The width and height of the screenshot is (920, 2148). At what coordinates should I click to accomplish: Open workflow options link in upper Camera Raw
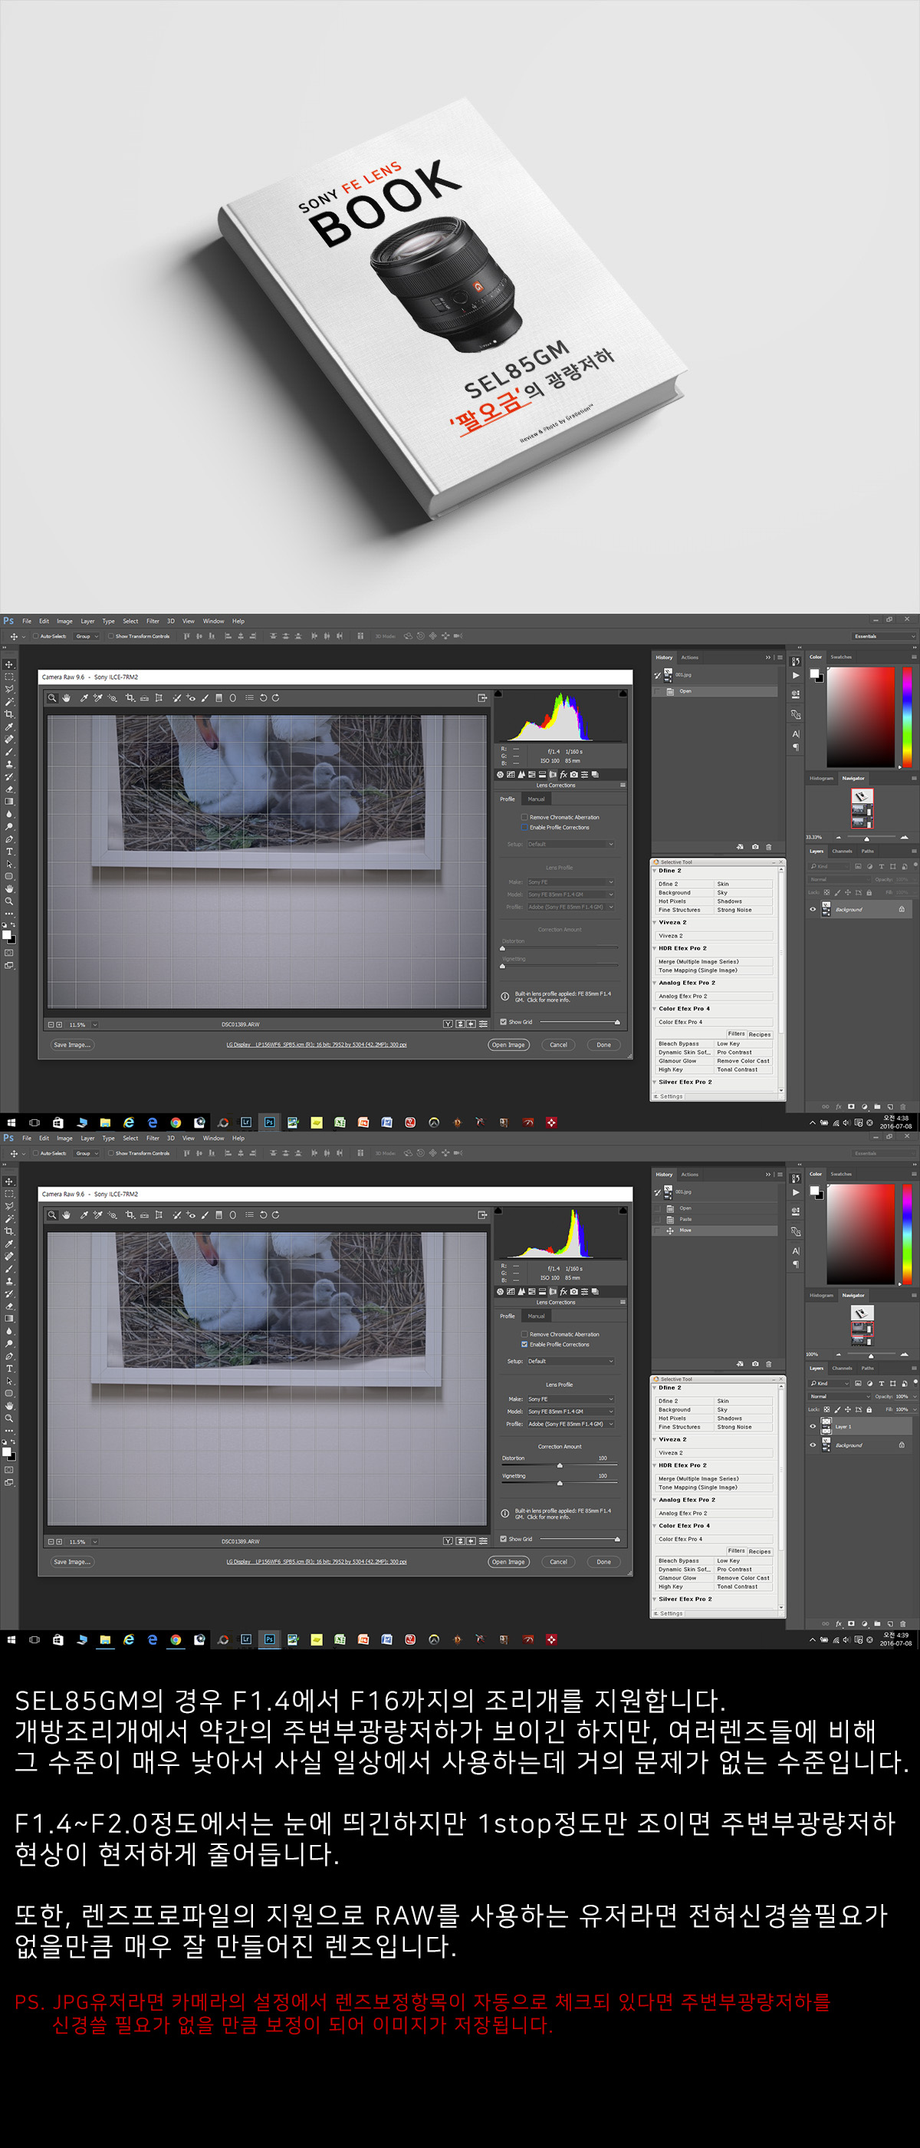317,1045
